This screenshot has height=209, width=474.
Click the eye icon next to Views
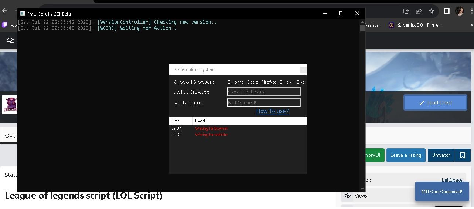pyautogui.click(x=347, y=196)
